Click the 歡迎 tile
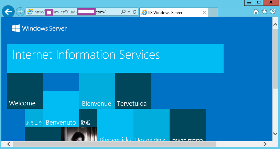This screenshot has height=149, width=280. coord(88,118)
